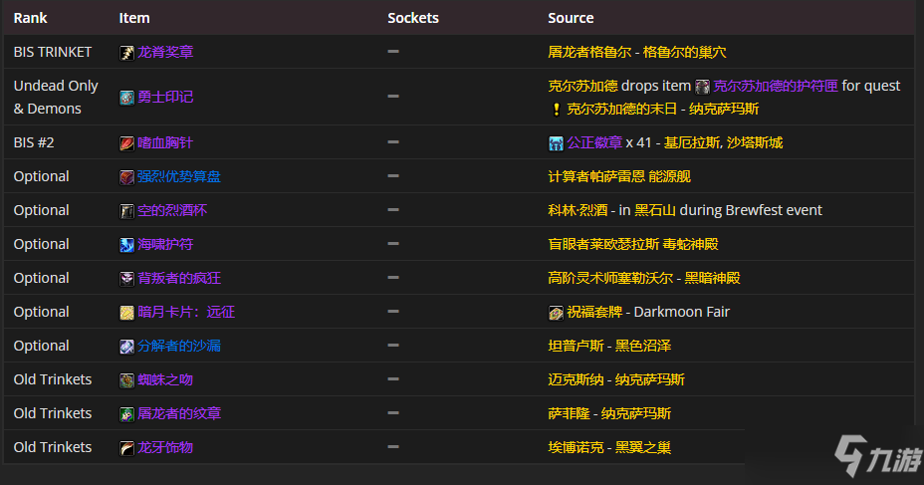The height and width of the screenshot is (485, 924).
Task: Click the 暗月卡片：远征 item icon
Action: click(126, 313)
